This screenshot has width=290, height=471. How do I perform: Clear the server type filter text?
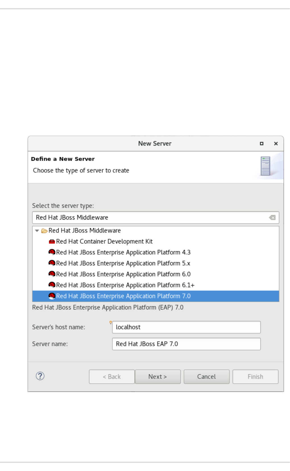tap(272, 218)
